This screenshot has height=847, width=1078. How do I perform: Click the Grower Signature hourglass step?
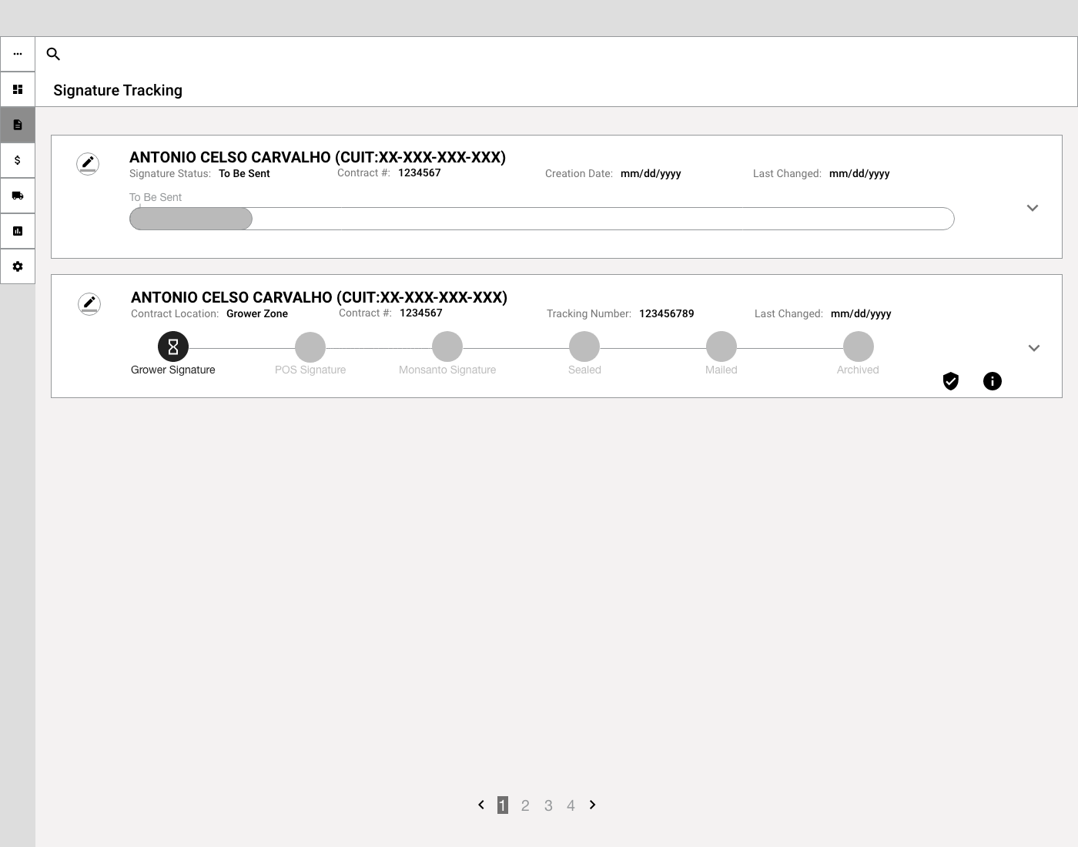[x=173, y=346]
